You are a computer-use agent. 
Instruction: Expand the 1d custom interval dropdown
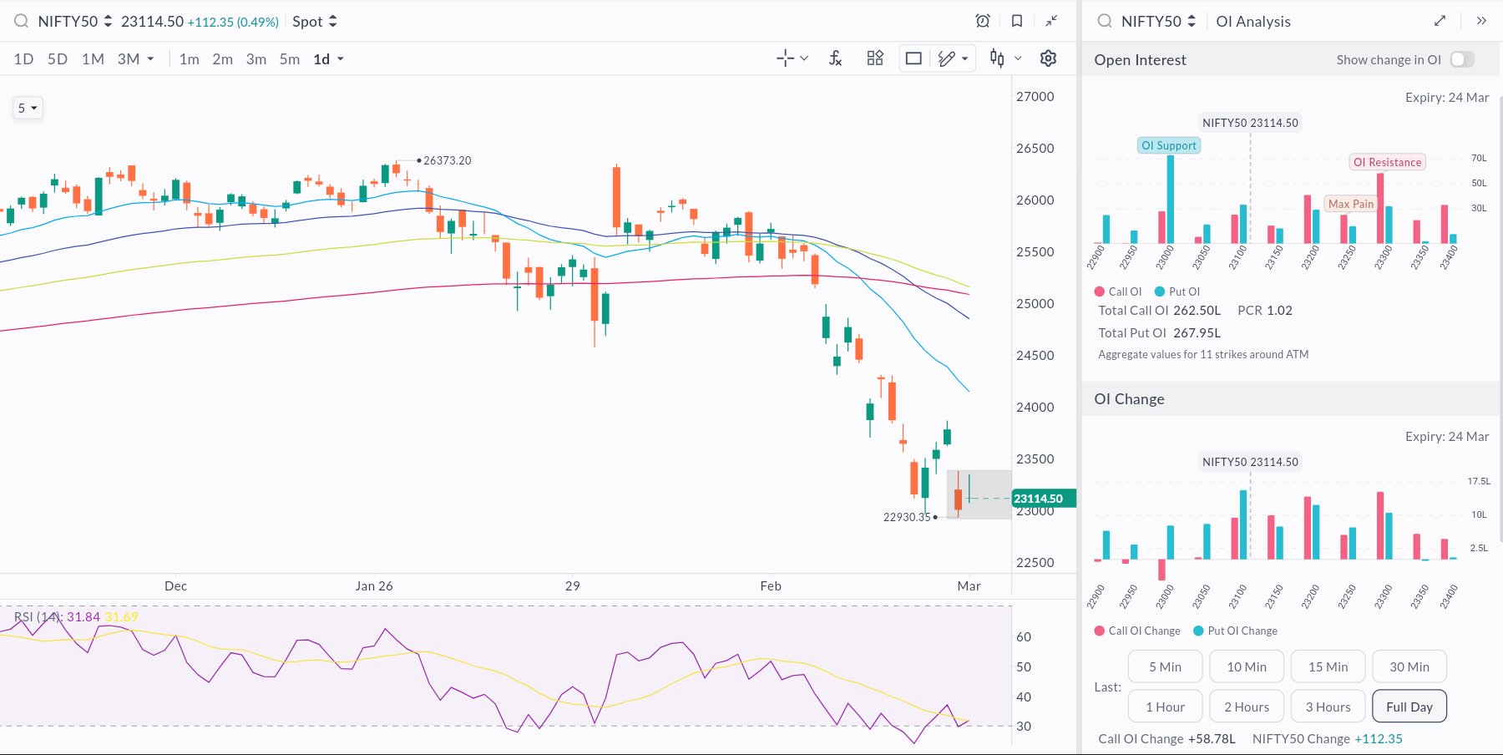coord(328,59)
